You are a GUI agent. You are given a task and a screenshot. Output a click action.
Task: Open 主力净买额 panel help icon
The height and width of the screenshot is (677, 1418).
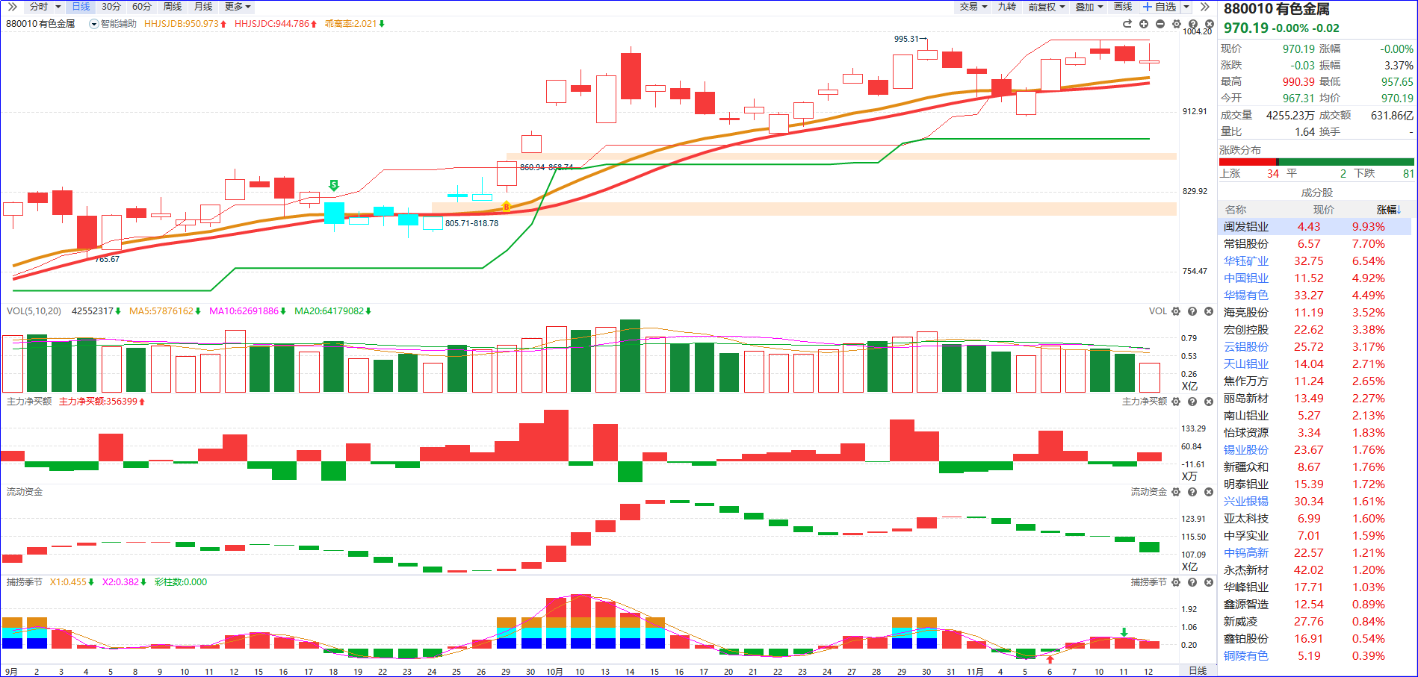(1192, 402)
